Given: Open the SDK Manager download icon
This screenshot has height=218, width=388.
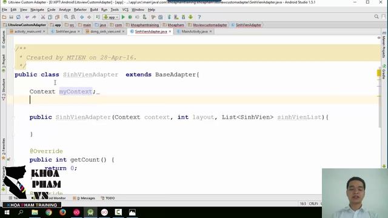Looking at the screenshot, I should tap(183, 17).
